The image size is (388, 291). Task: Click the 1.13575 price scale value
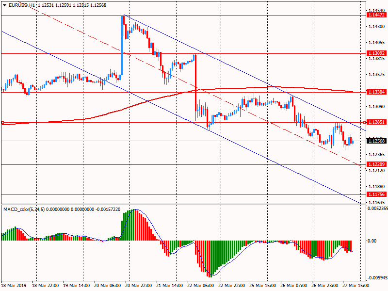[x=377, y=75]
